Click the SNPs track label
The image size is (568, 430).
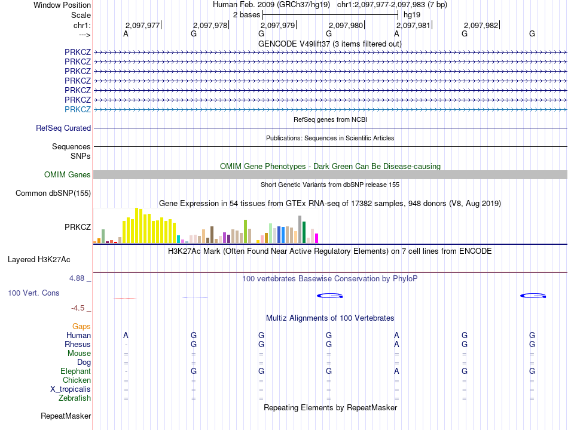click(x=81, y=156)
